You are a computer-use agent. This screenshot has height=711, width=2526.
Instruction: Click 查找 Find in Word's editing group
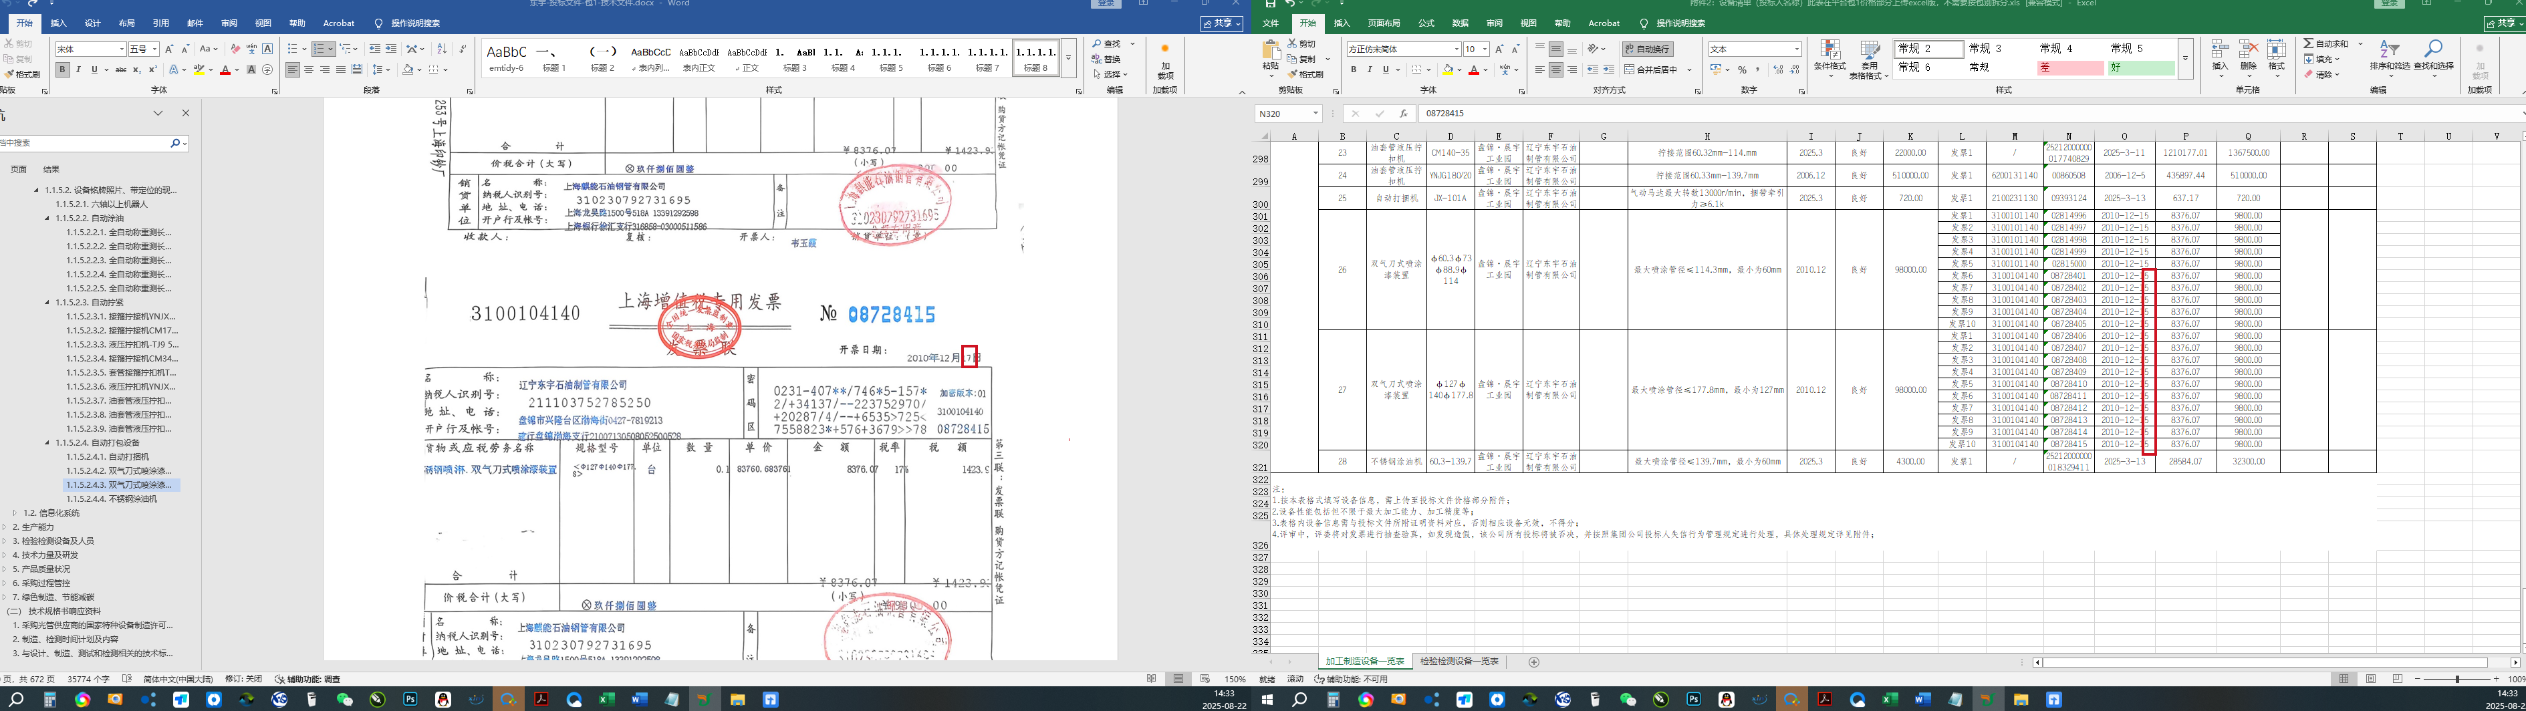pos(1106,44)
